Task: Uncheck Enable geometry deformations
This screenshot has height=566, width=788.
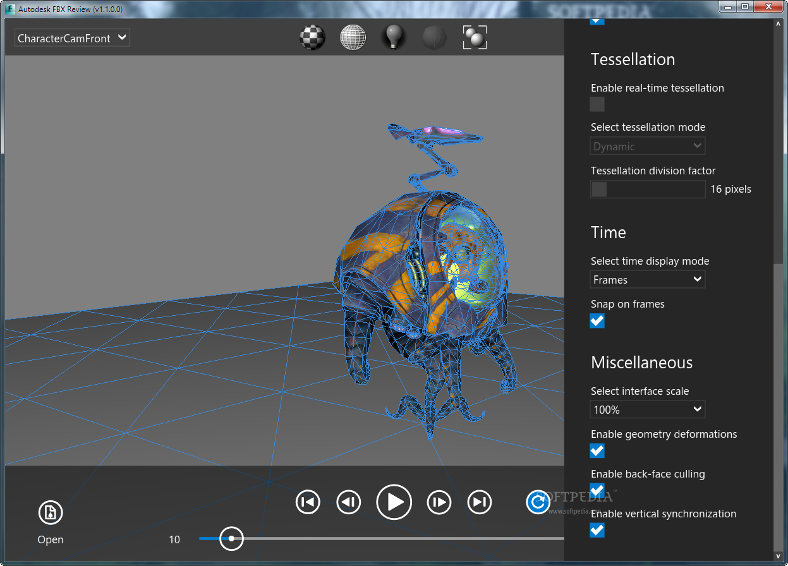Action: (597, 450)
